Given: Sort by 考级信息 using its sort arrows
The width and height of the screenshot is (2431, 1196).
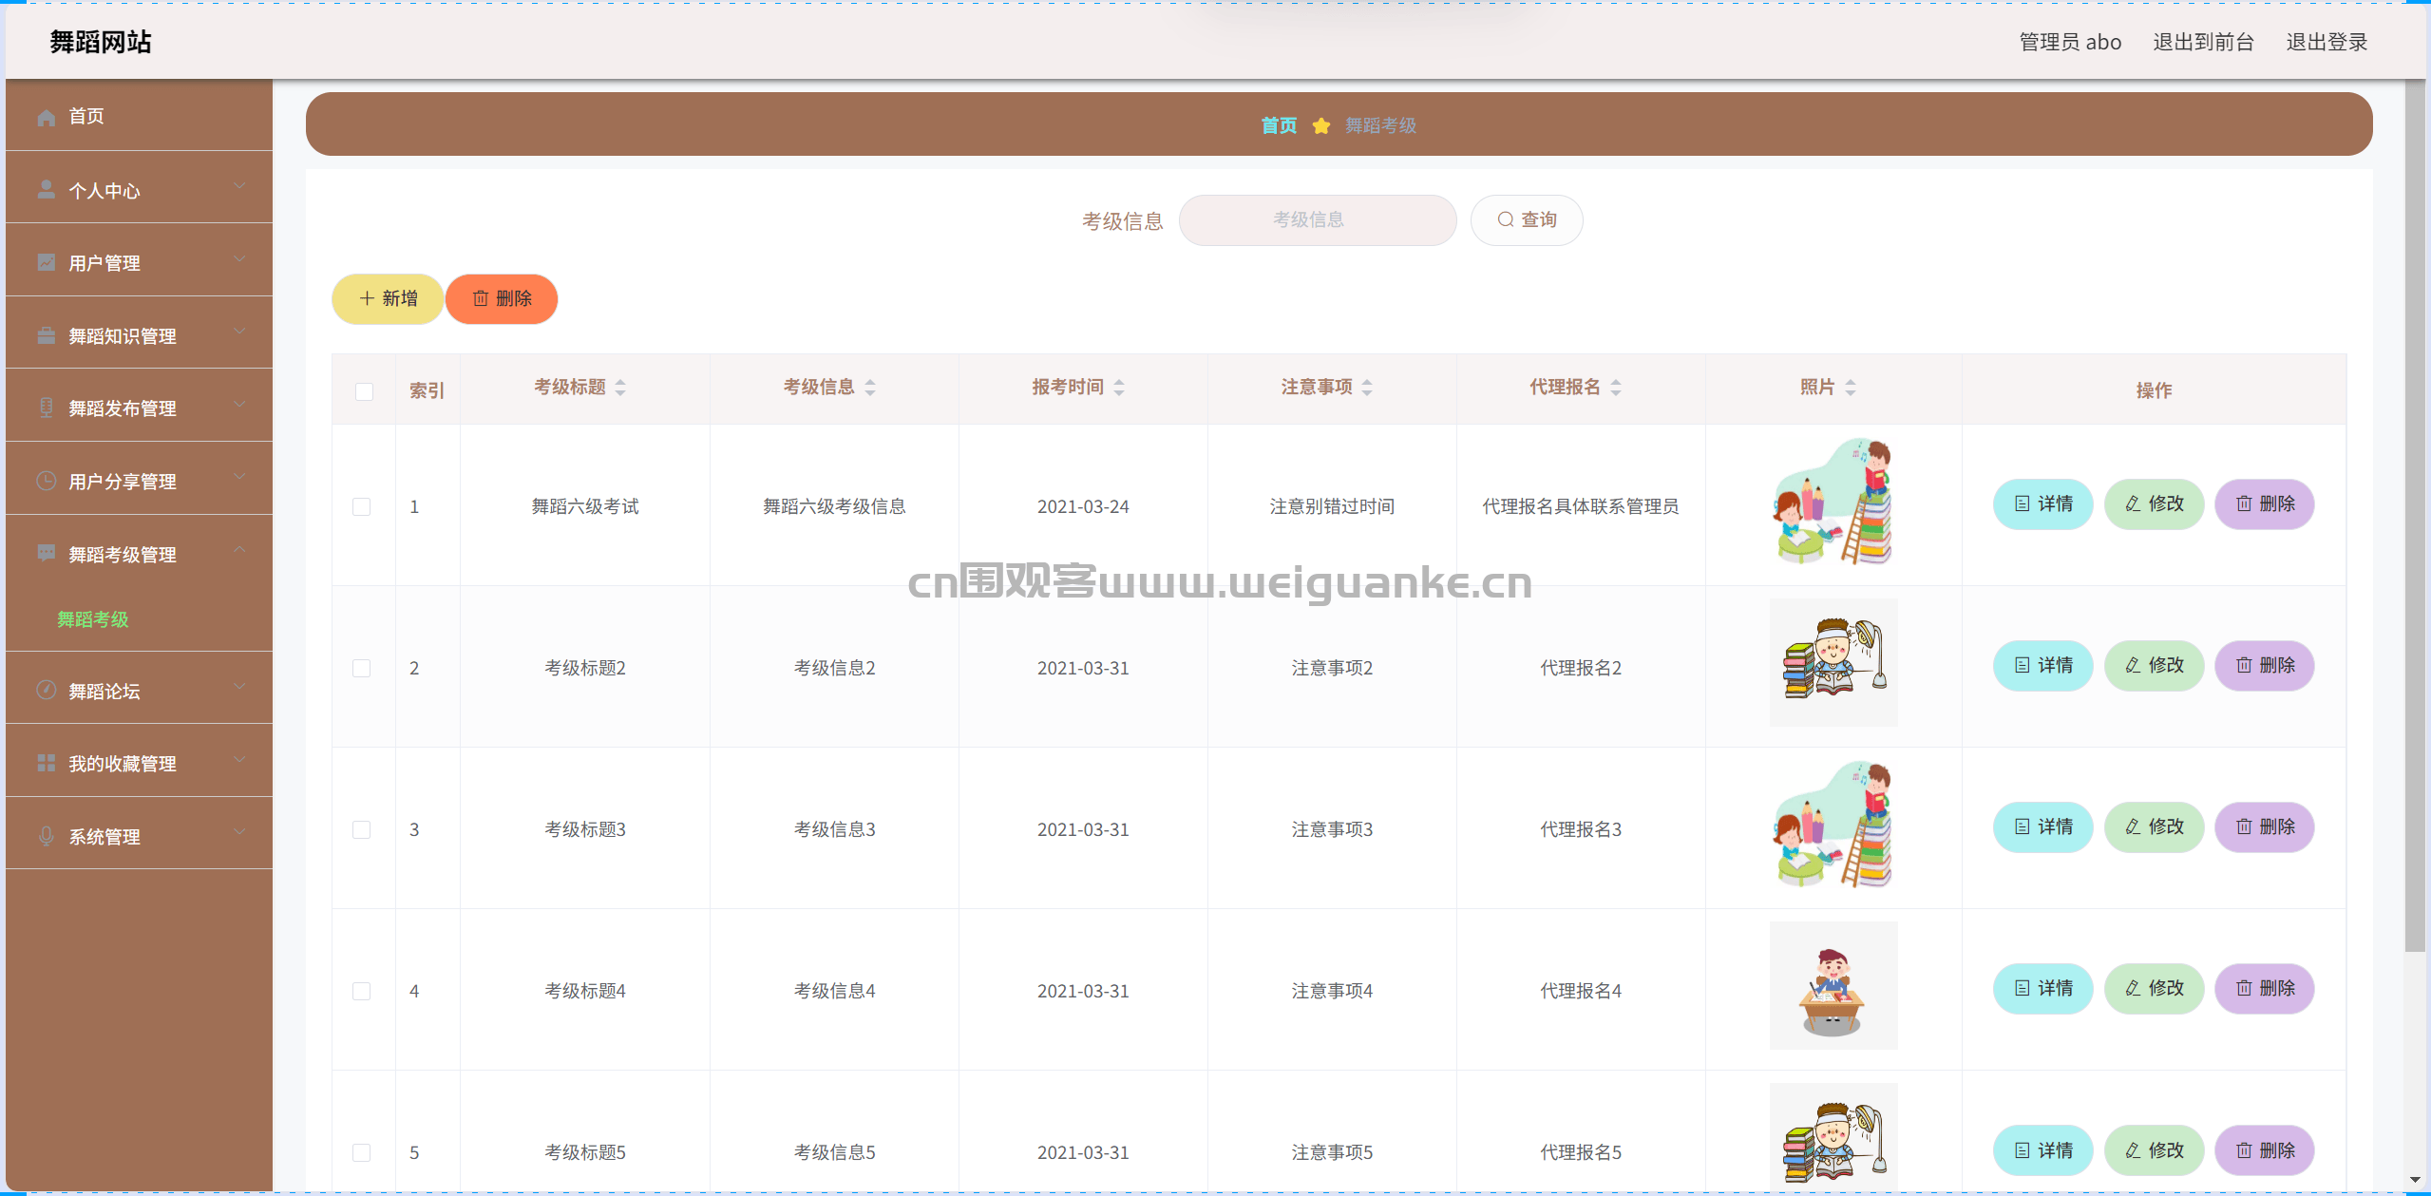Looking at the screenshot, I should [870, 388].
